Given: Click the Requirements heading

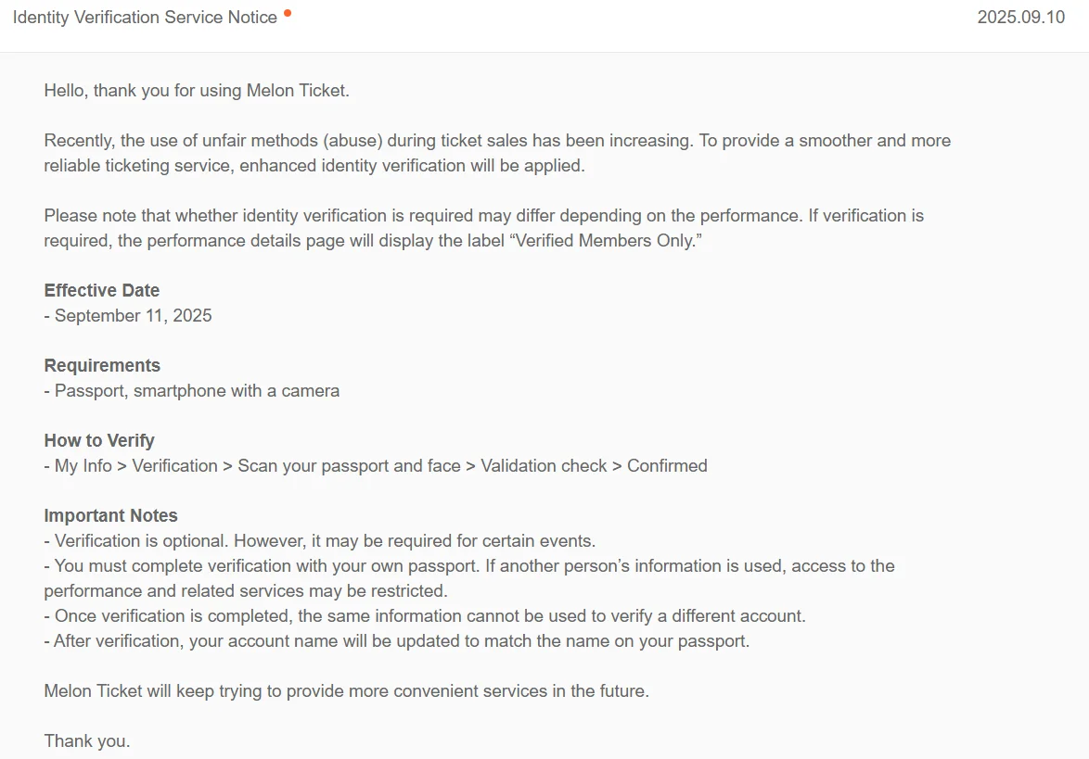Looking at the screenshot, I should pos(102,365).
